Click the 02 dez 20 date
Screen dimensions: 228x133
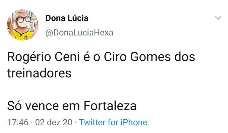54,122
